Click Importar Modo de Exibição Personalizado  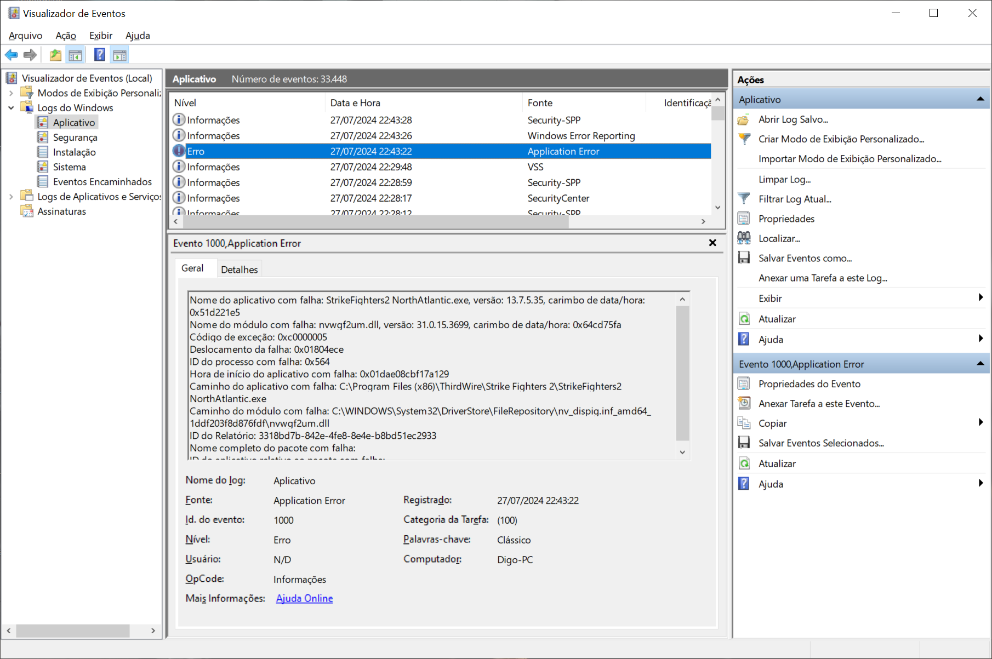coord(850,159)
